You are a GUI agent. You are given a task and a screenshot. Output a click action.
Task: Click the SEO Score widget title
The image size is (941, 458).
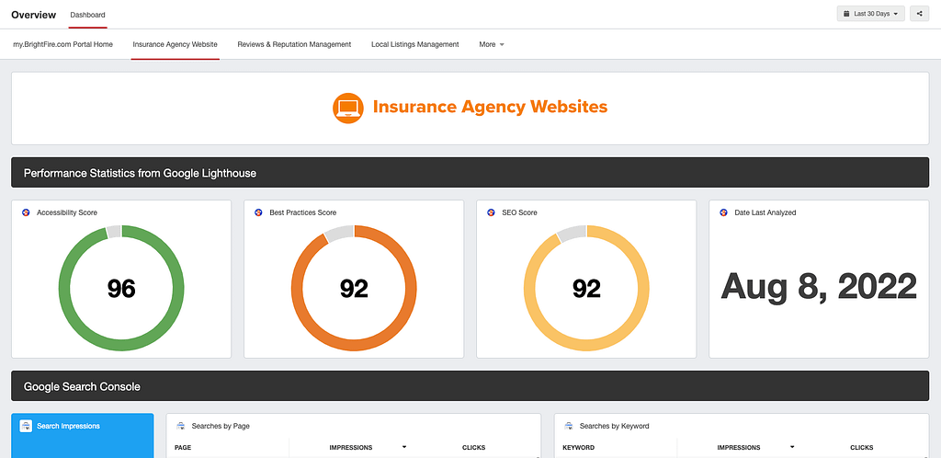[520, 212]
